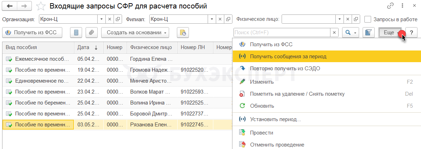
Task: Click into the Организация input field
Action: tap(68, 19)
